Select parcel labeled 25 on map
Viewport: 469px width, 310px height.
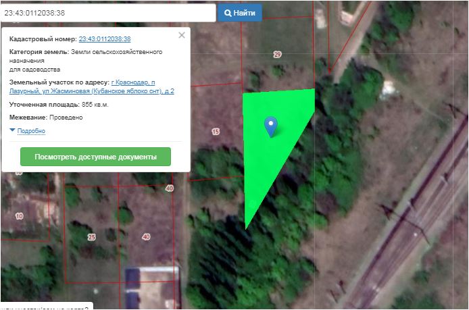point(91,237)
